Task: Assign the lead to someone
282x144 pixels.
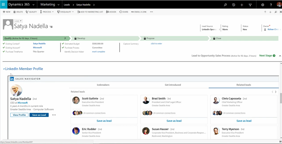Action: (111, 12)
